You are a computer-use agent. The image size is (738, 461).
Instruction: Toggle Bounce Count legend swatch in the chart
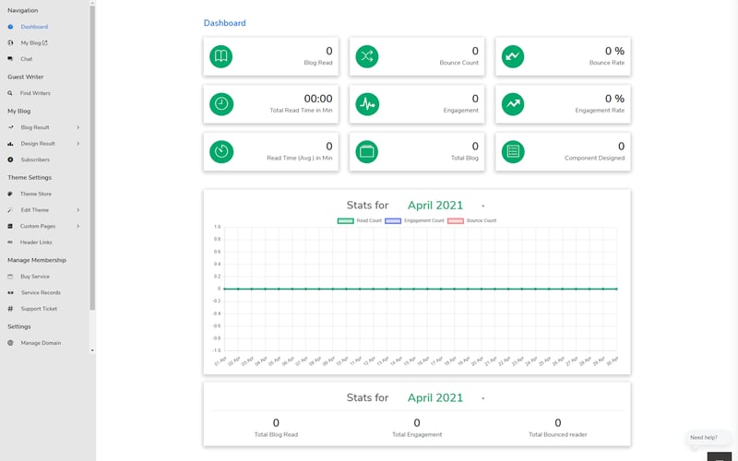point(456,220)
